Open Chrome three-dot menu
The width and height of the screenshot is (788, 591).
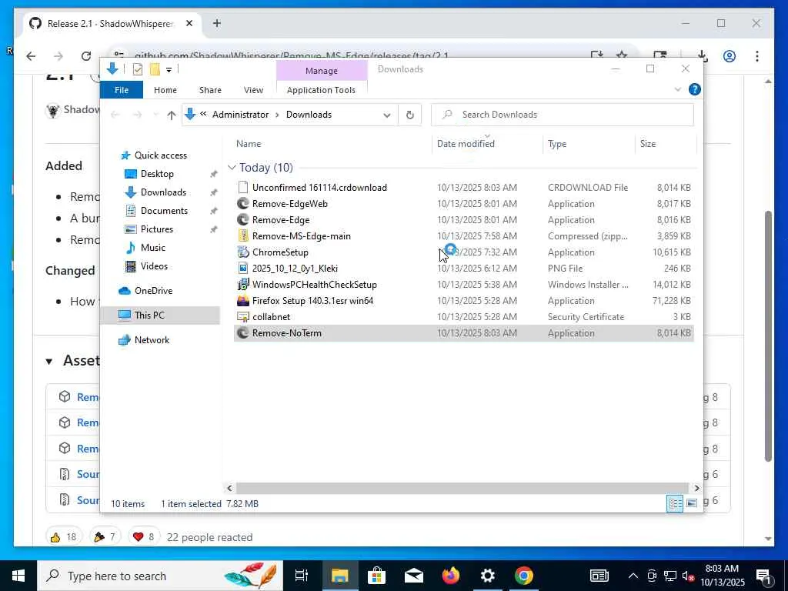pos(757,55)
